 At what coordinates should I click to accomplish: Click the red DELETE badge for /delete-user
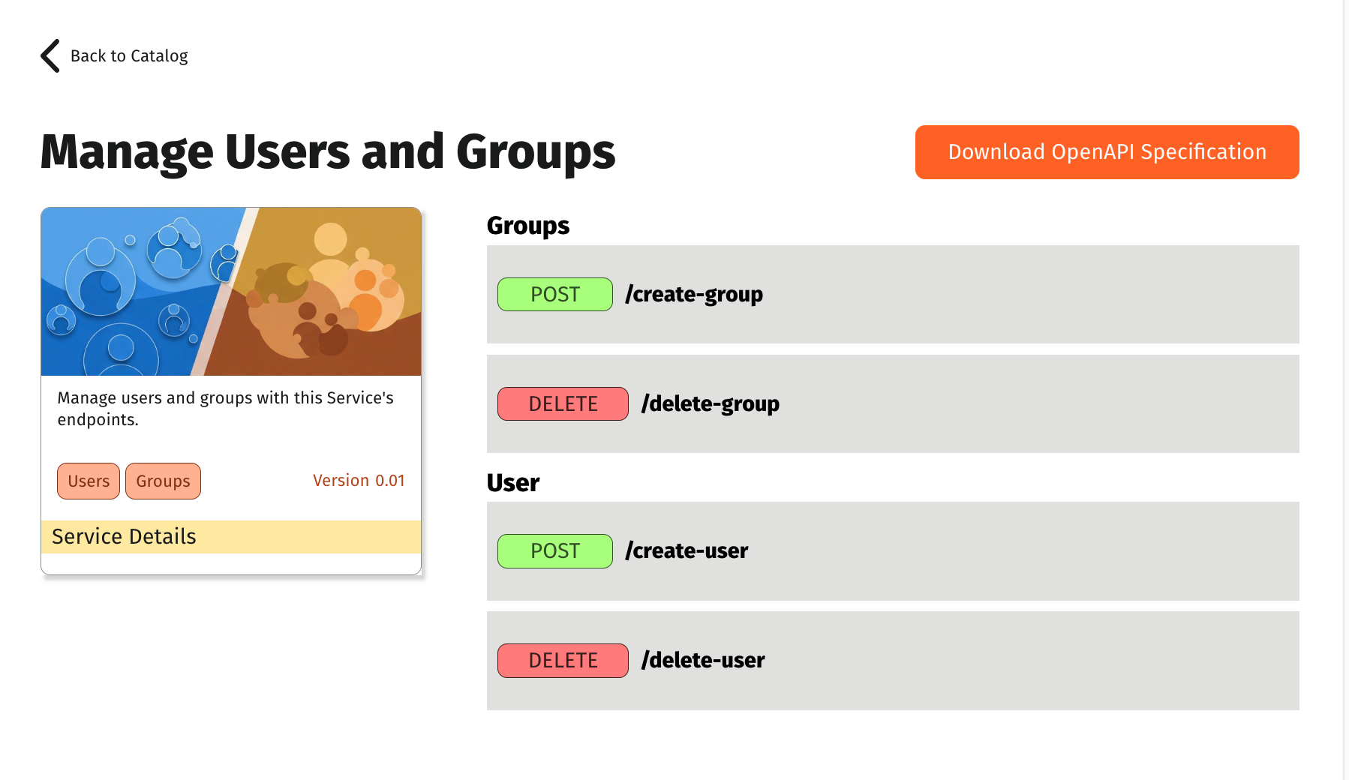(563, 660)
